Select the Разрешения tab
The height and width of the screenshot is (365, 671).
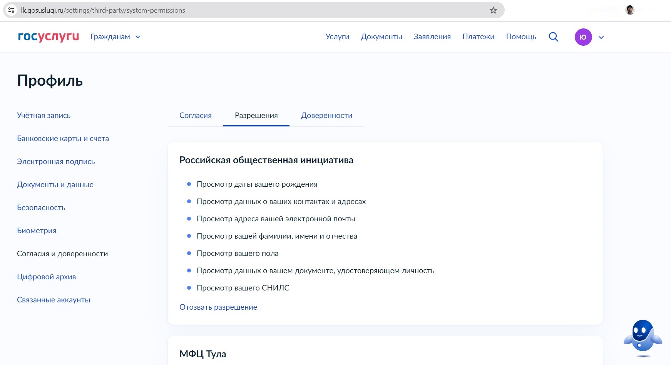256,115
